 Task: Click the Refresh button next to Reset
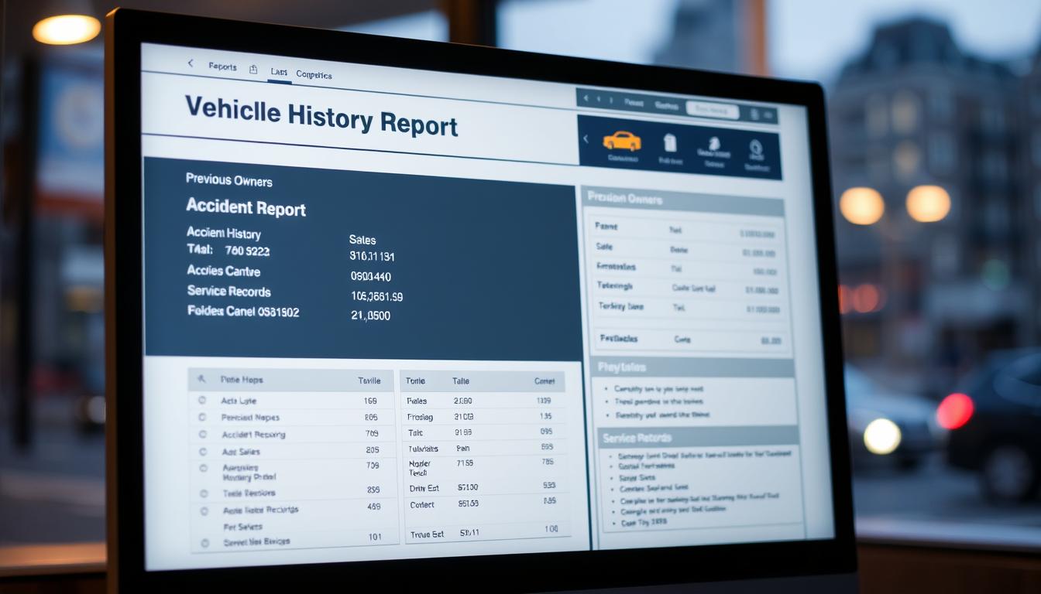coord(667,106)
